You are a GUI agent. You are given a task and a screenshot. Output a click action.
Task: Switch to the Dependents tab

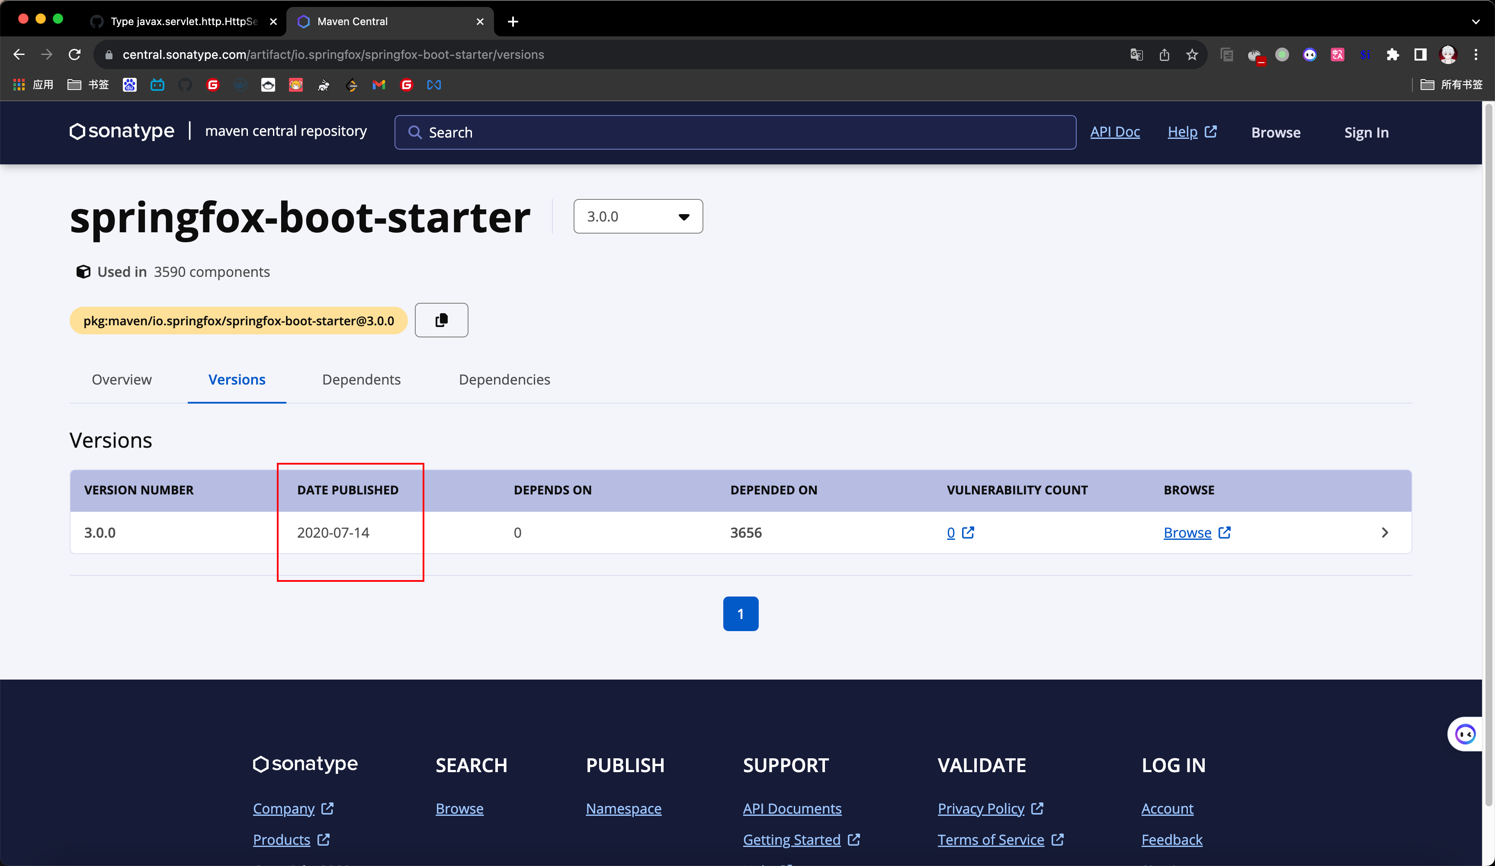[361, 380]
